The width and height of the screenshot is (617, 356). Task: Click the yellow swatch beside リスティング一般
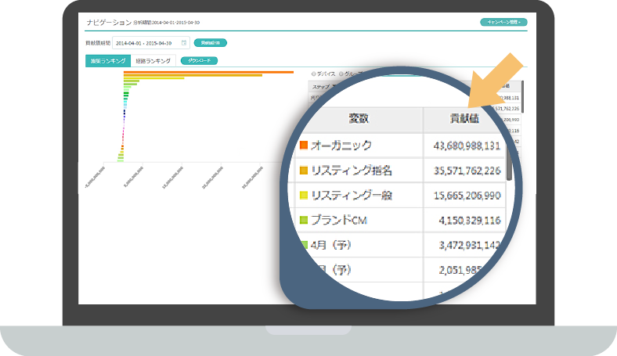point(303,195)
